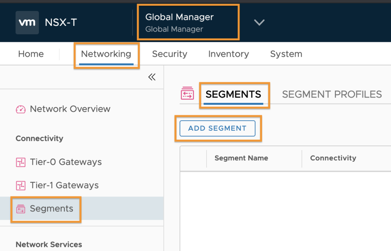Click the Connectivity sidebar section heading
391x251 pixels.
(39, 138)
